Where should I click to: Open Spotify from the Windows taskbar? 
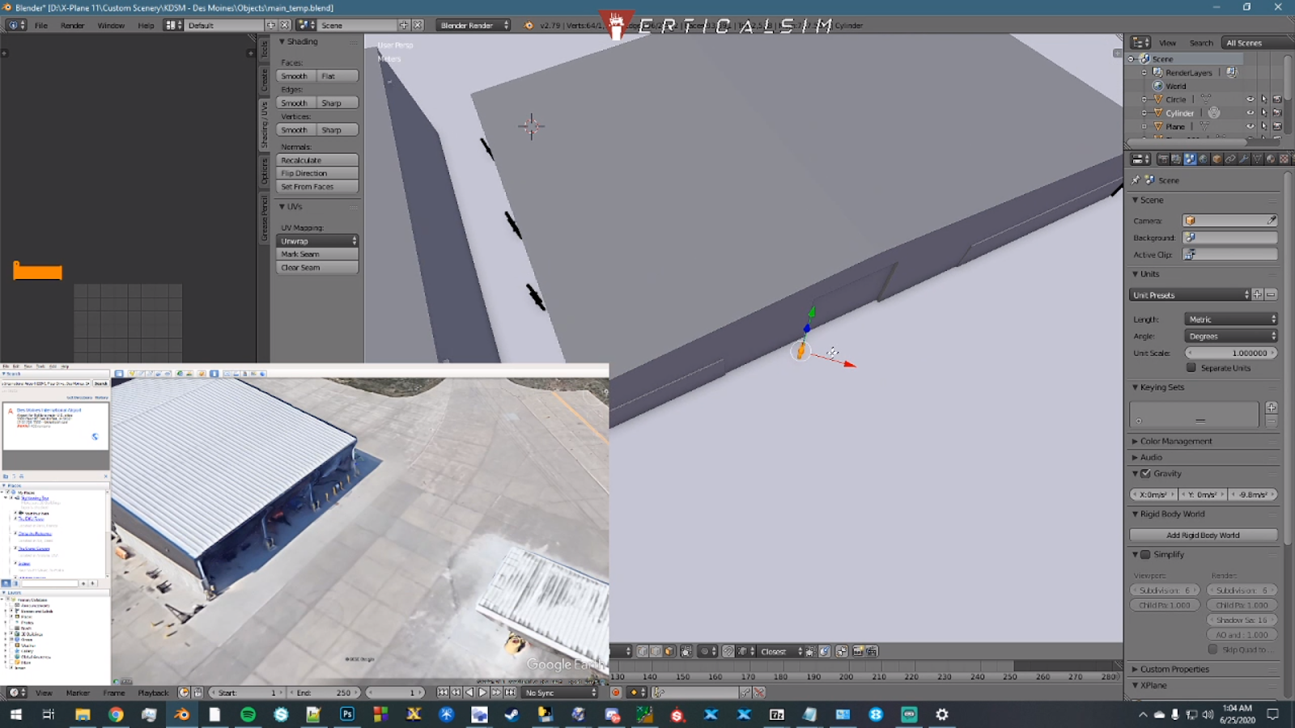tap(248, 714)
